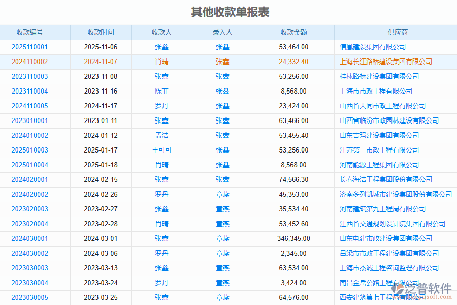Click recorder 章燕 in receipt 2024020002
Screen dimensions: 457x305
223,194
